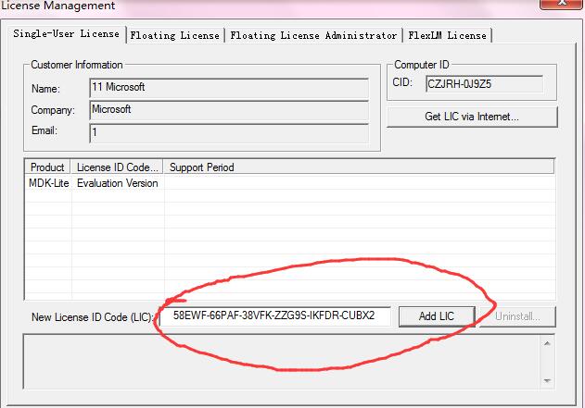Select the CID field CZJRH-0J9Z5

coord(484,84)
